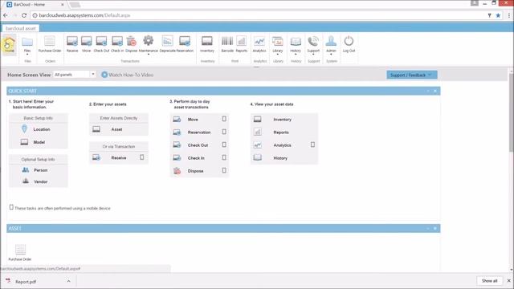Expand the Admin dropdown in the ribbon
514x289 pixels.
[331, 54]
